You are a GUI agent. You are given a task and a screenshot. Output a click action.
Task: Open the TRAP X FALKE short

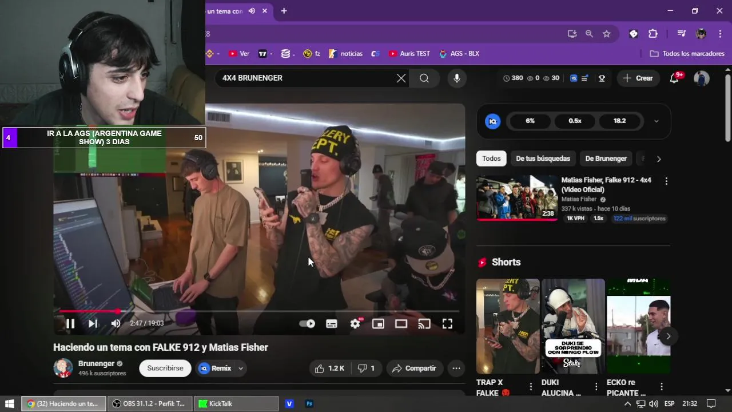[x=508, y=326]
